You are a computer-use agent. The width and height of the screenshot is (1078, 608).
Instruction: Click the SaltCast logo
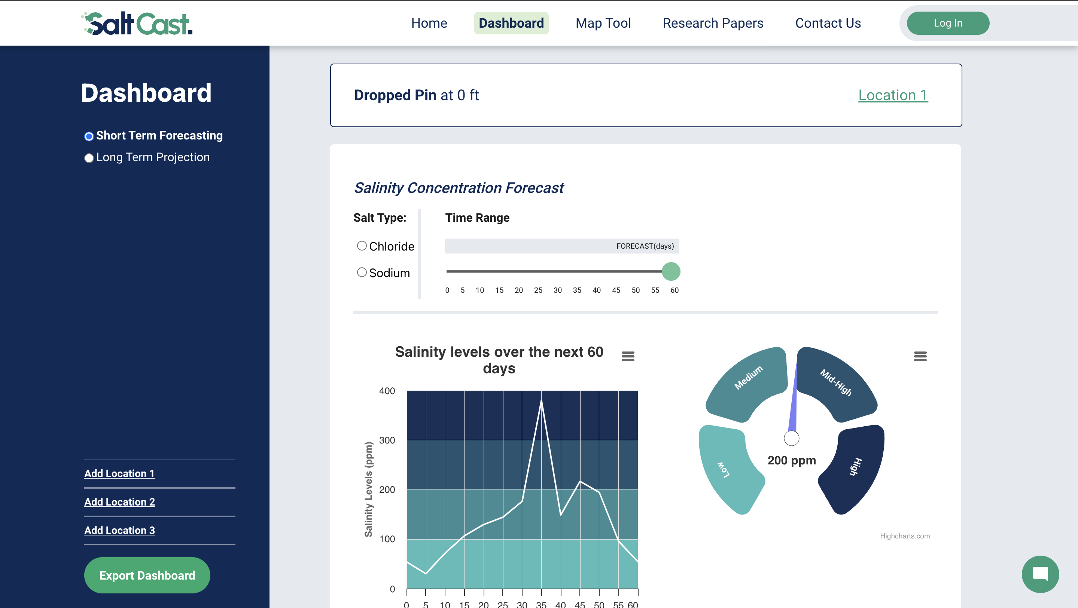click(137, 23)
